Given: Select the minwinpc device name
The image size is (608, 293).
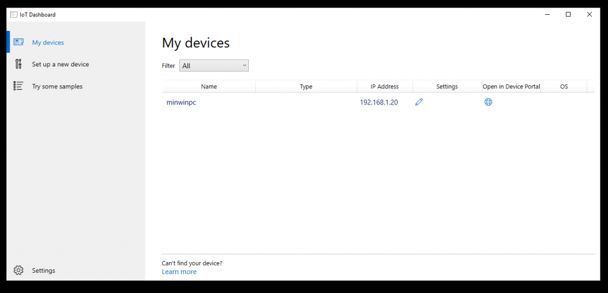Looking at the screenshot, I should [x=181, y=103].
